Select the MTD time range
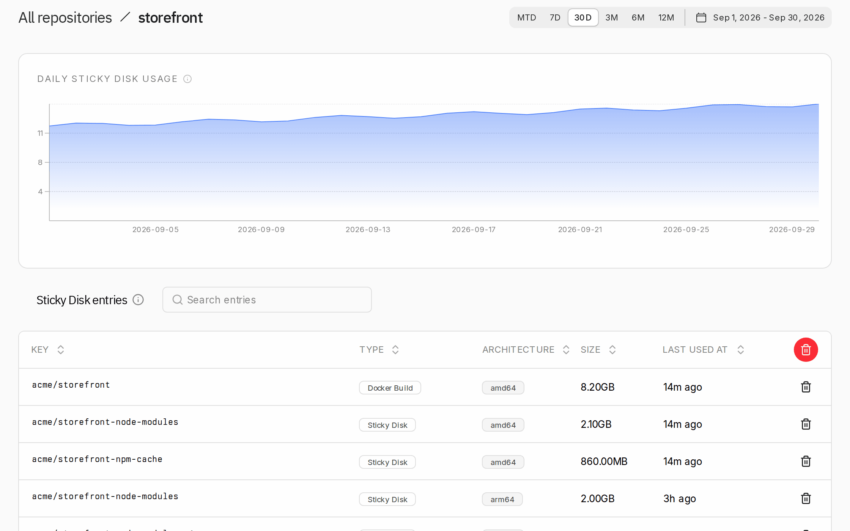The height and width of the screenshot is (531, 850). pos(527,17)
